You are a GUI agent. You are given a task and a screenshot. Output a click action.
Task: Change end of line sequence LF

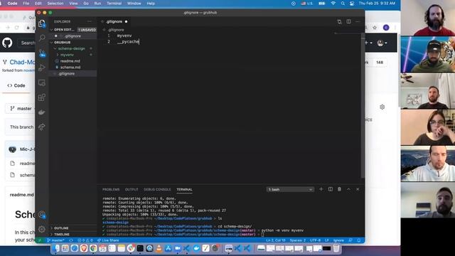coord(327,240)
